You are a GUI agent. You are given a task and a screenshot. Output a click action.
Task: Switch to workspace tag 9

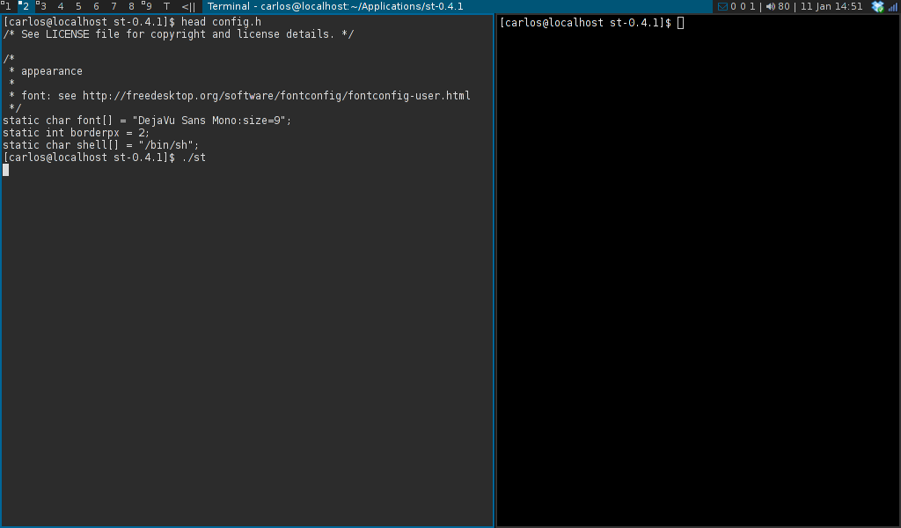point(148,6)
